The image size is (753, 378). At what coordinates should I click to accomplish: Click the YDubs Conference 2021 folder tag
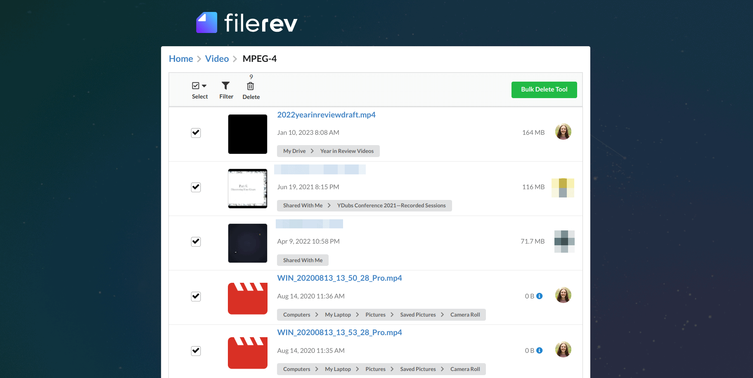(391, 206)
